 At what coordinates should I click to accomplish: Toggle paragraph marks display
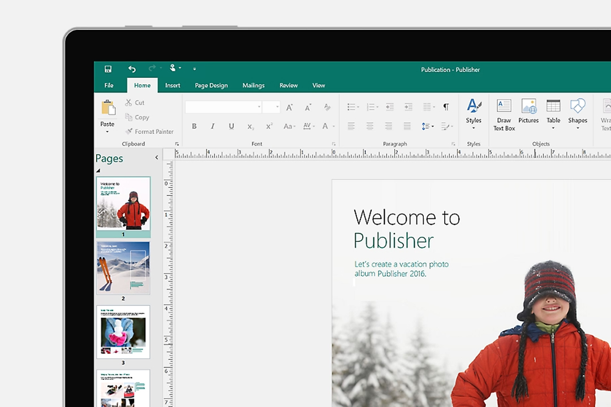coord(446,107)
